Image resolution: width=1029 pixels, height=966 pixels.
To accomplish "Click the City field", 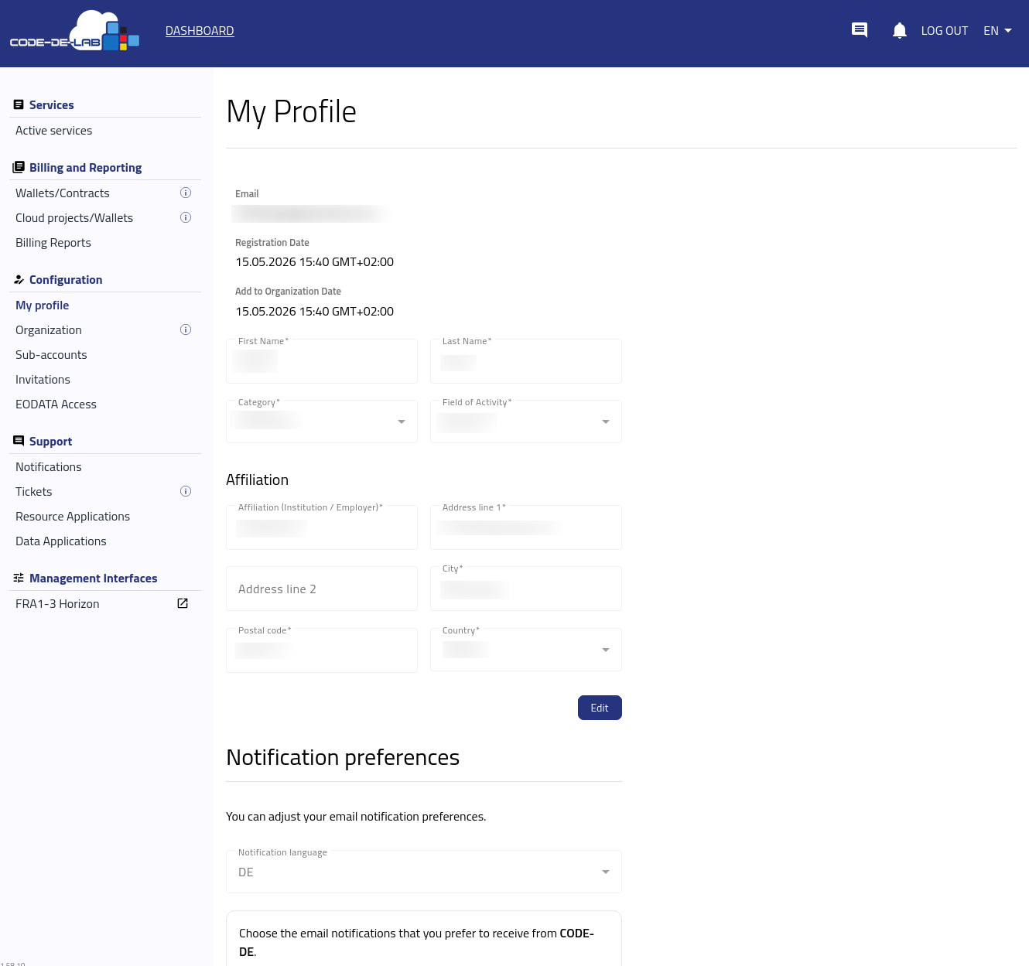I will (526, 589).
